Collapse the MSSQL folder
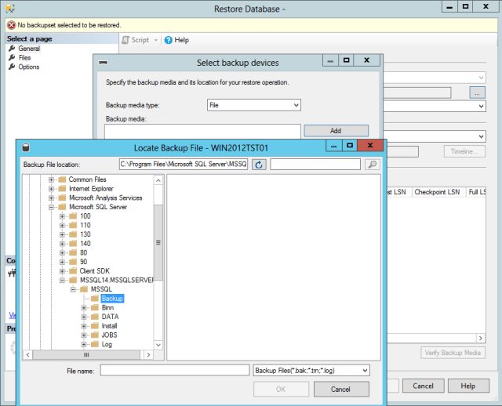 (73, 289)
